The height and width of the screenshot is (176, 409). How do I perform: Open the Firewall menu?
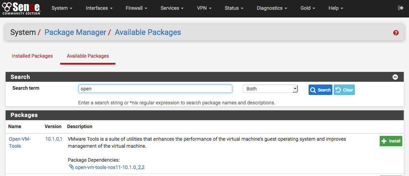[136, 8]
